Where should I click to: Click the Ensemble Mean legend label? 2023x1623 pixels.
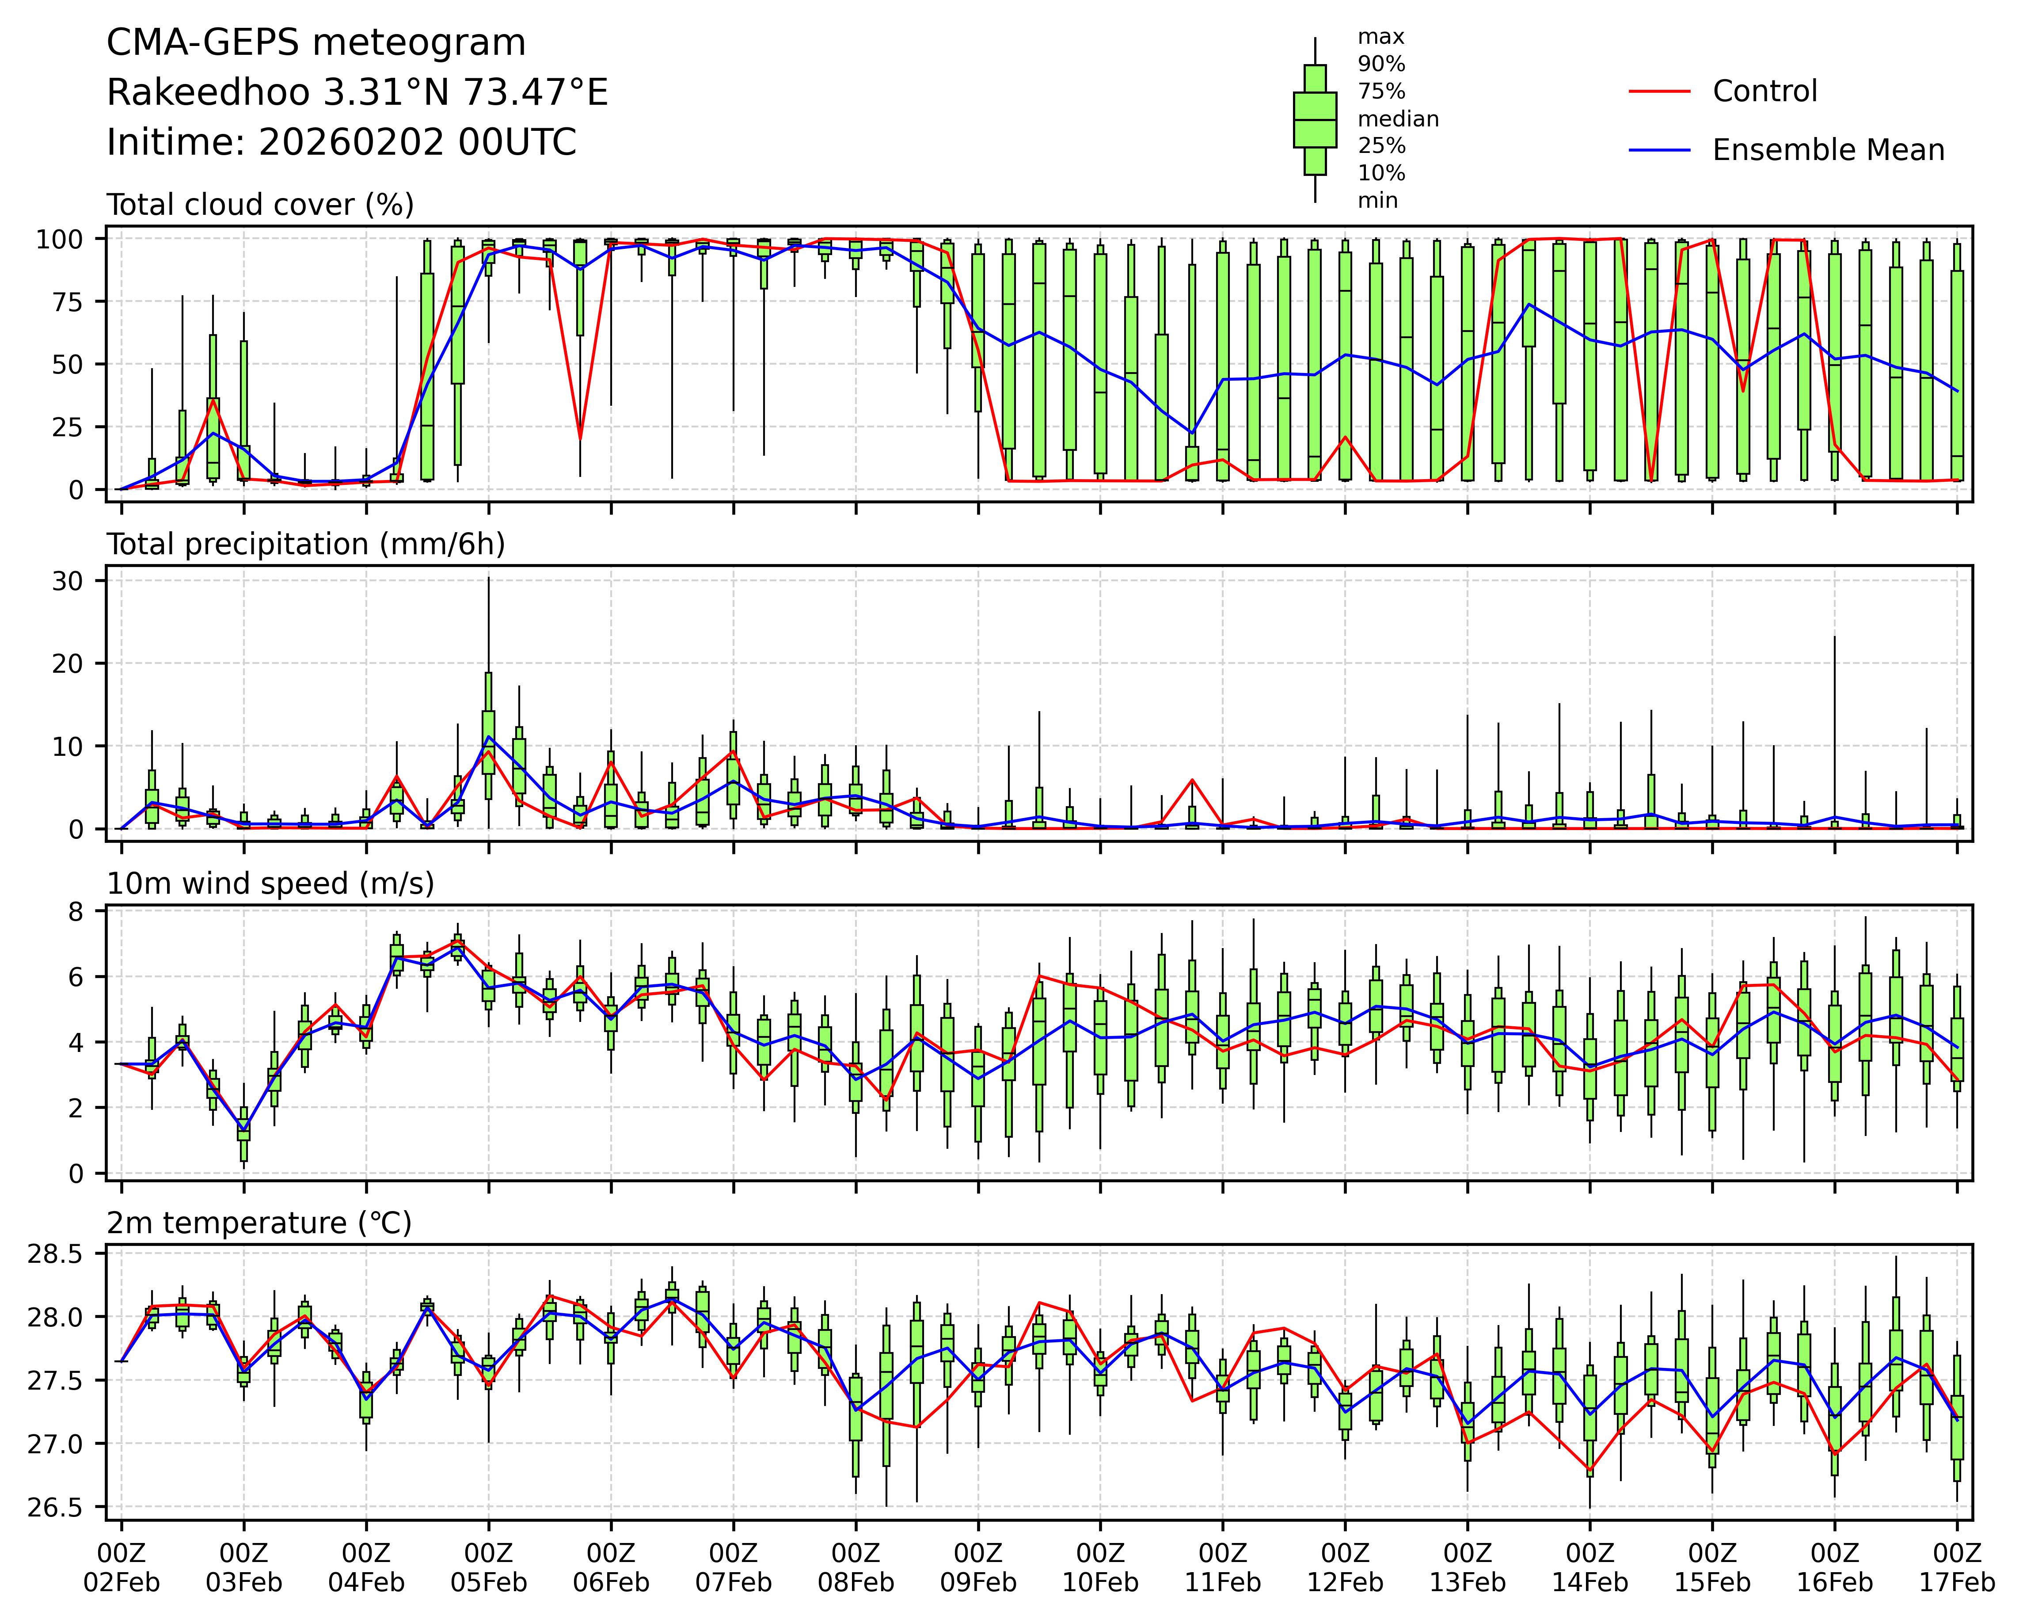[1828, 150]
